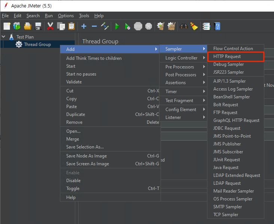
Task: Select Listener in Add submenu
Action: pos(183,117)
